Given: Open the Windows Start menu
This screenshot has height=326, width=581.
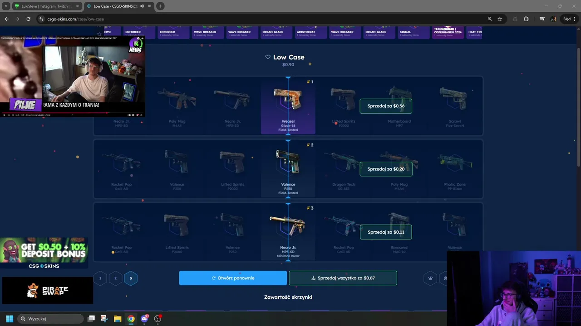Looking at the screenshot, I should pyautogui.click(x=10, y=319).
